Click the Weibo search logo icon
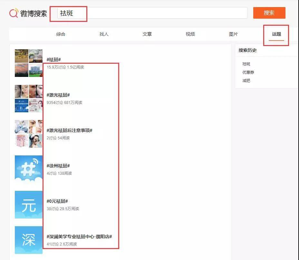Viewport: 299px width, 260px height. coord(14,13)
